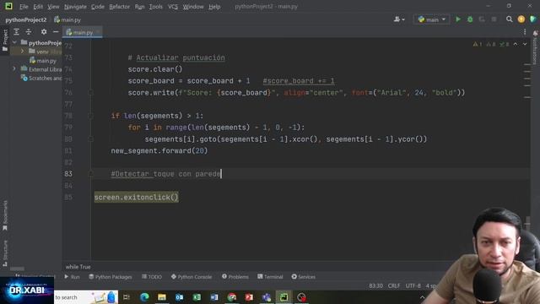Viewport: 540px width, 304px height.
Task: Open the Edit menu
Action: pyautogui.click(x=38, y=7)
